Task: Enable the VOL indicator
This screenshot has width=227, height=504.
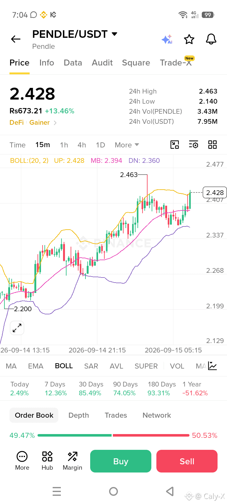Action: point(177,366)
